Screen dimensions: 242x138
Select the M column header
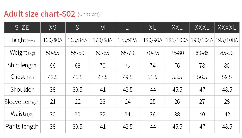pyautogui.click(x=102, y=27)
